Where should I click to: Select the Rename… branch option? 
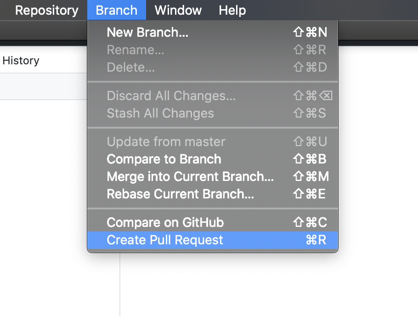click(135, 50)
